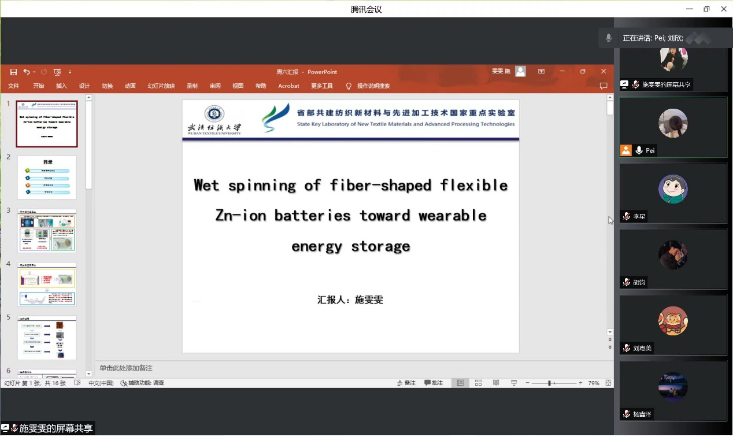
Task: Switch to Reading view icon
Action: tap(496, 383)
